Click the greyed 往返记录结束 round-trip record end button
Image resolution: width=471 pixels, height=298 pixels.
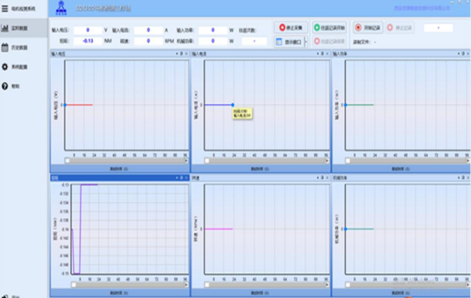329,41
